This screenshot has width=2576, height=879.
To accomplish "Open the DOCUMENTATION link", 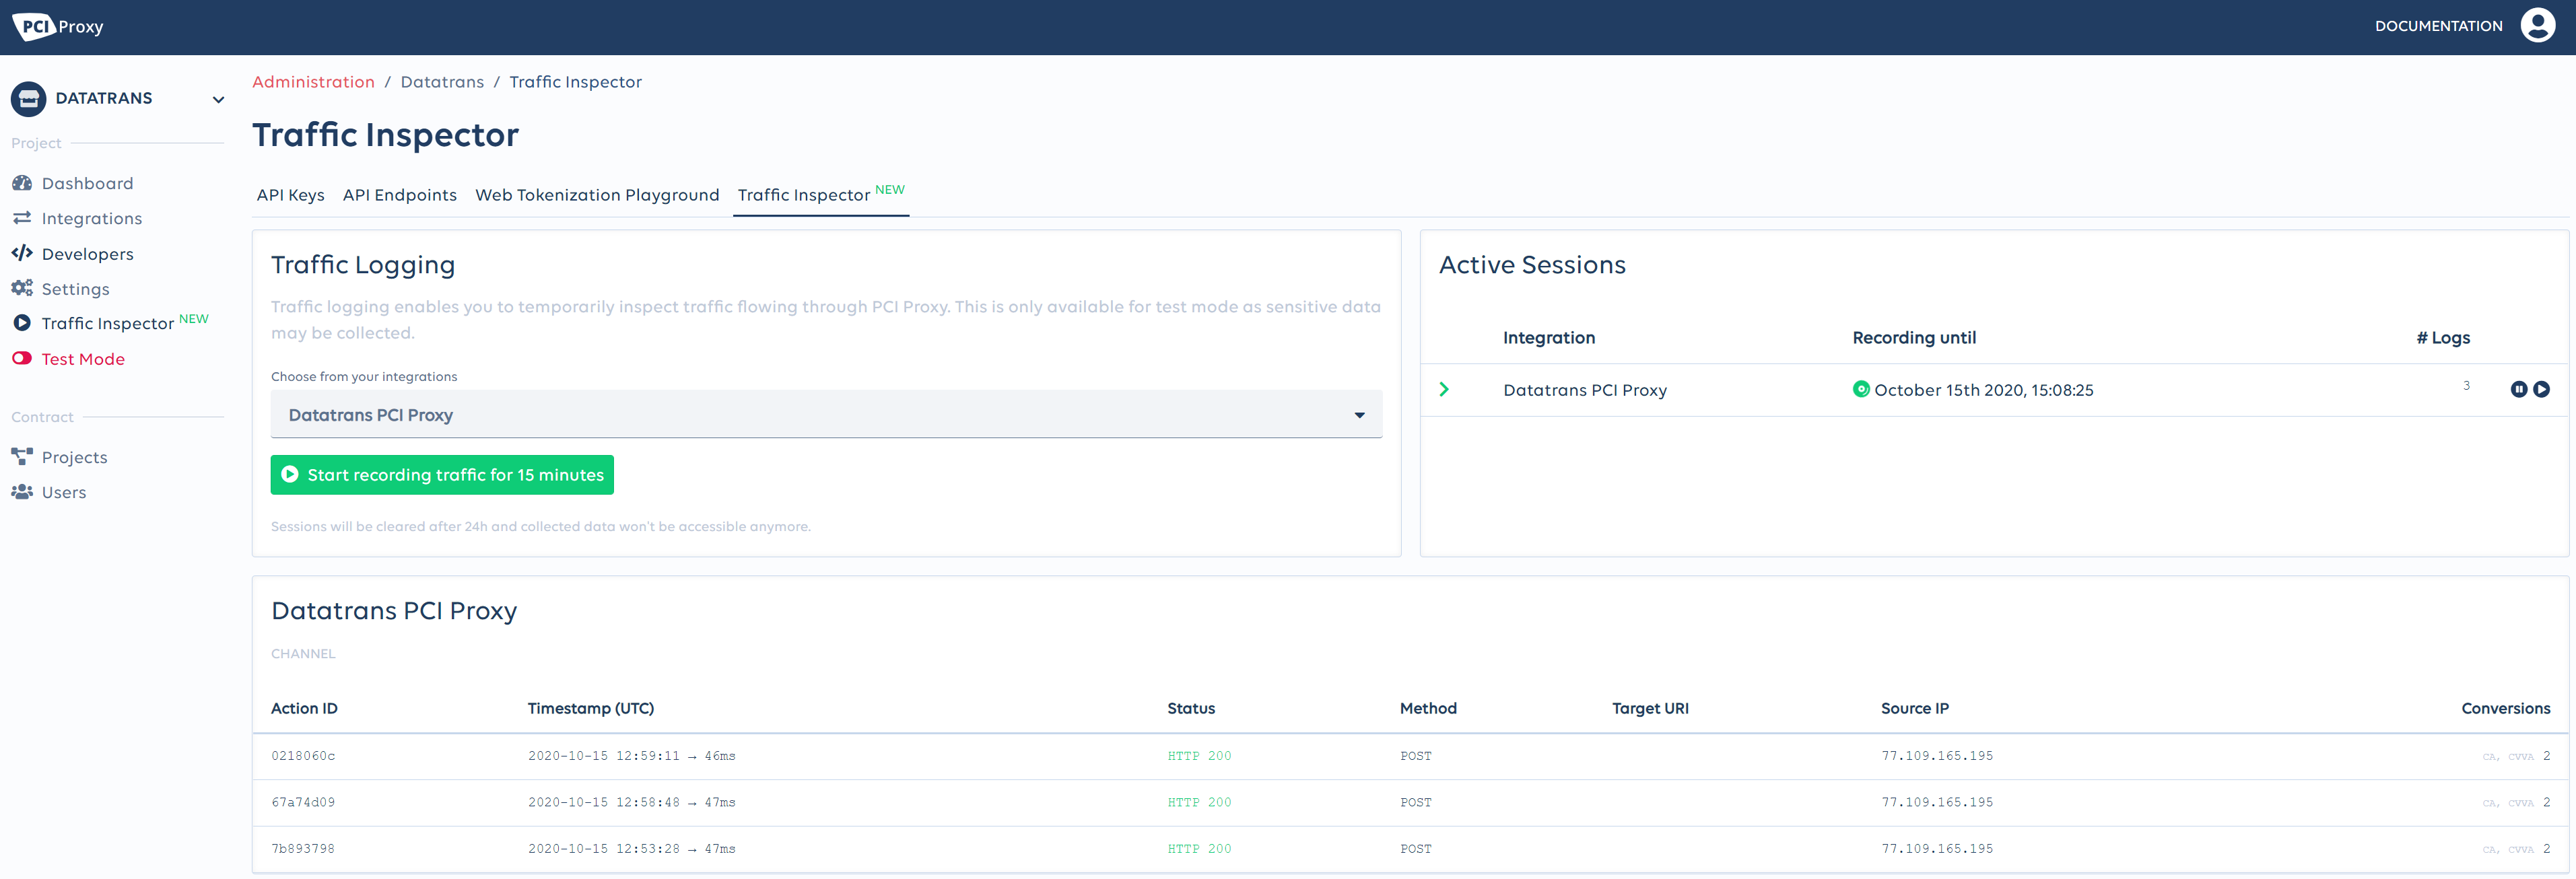I will point(2438,26).
